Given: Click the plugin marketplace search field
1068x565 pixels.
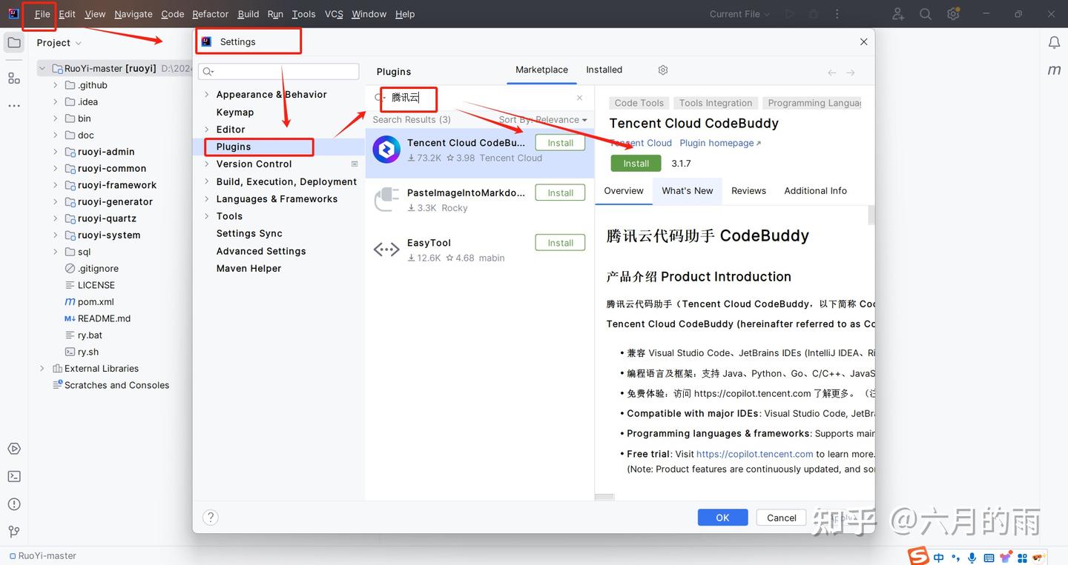Looking at the screenshot, I should click(445, 98).
